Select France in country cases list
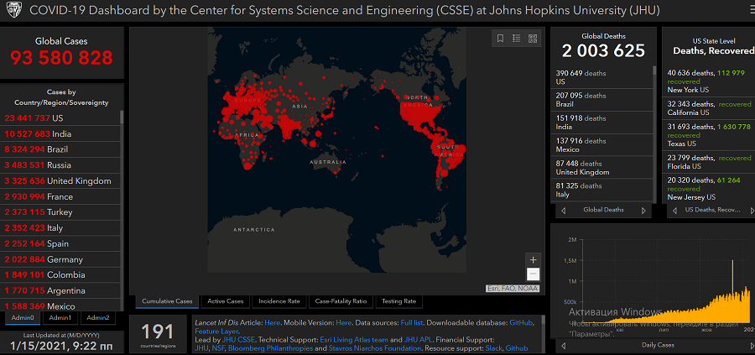The height and width of the screenshot is (355, 755). (x=60, y=196)
